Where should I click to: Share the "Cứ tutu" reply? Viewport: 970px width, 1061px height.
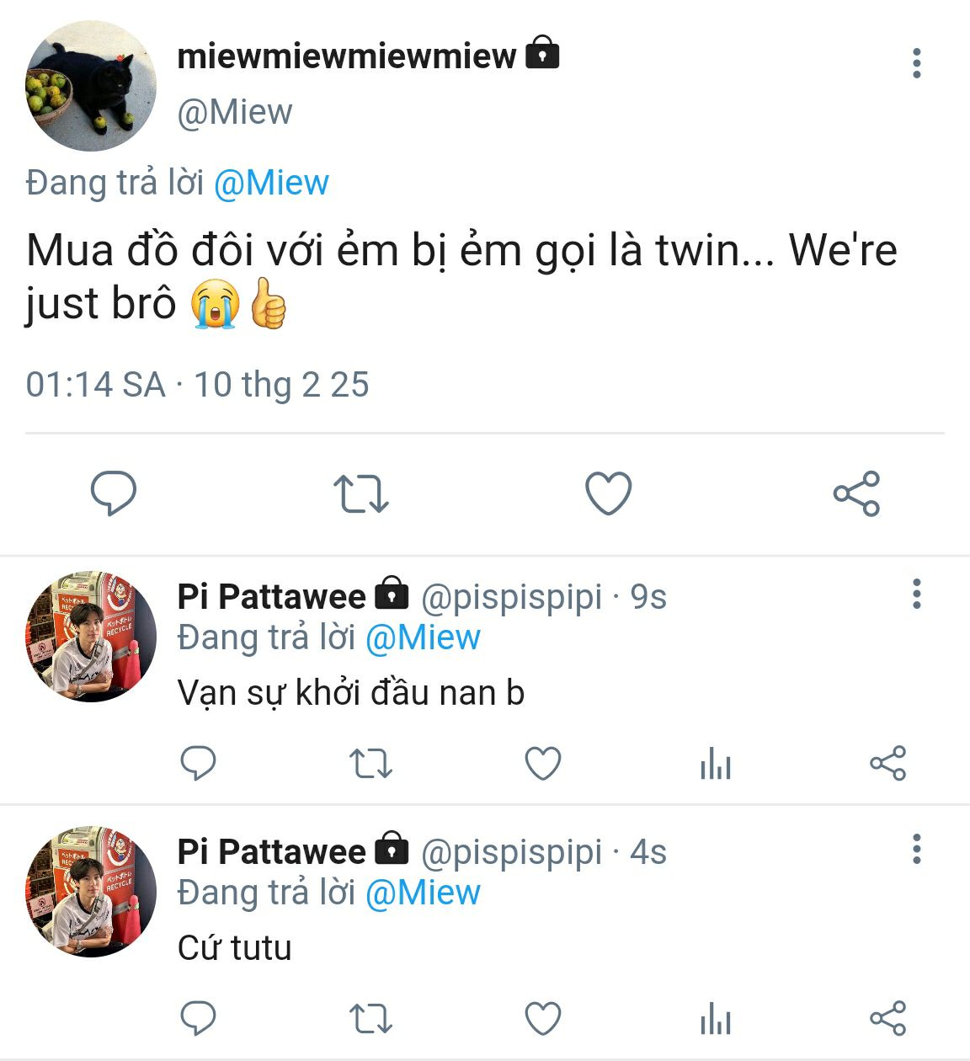887,1019
